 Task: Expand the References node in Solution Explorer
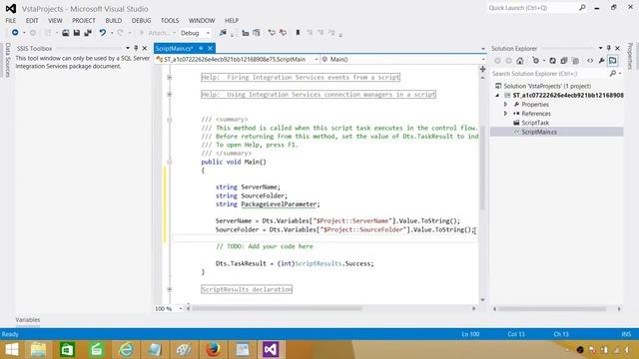coord(506,114)
